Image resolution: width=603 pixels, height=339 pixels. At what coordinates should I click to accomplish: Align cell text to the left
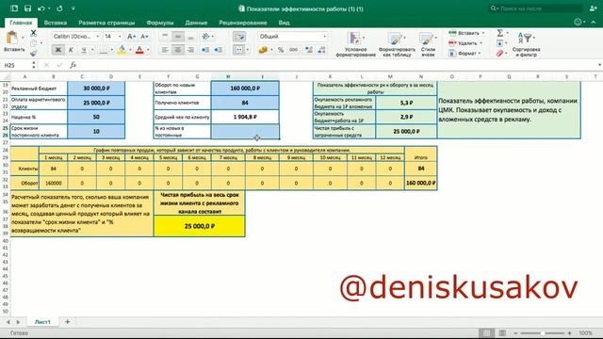coord(165,50)
